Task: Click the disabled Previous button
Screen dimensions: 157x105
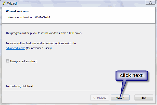Action: tap(99, 98)
